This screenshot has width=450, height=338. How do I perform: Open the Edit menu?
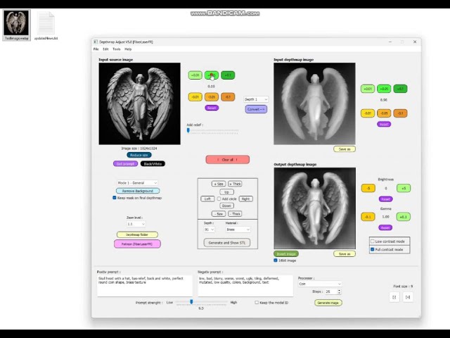pos(105,49)
